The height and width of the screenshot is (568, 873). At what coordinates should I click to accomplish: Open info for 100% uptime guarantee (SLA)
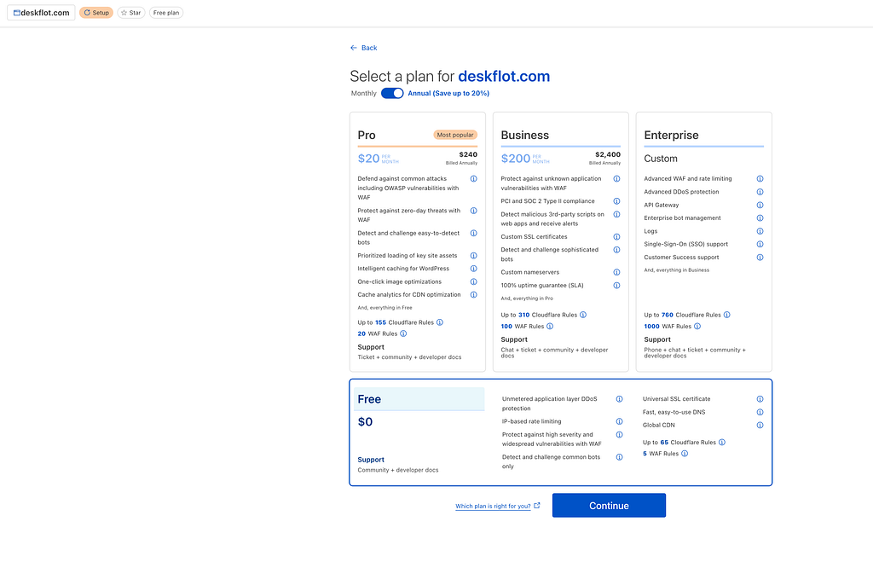coord(617,285)
